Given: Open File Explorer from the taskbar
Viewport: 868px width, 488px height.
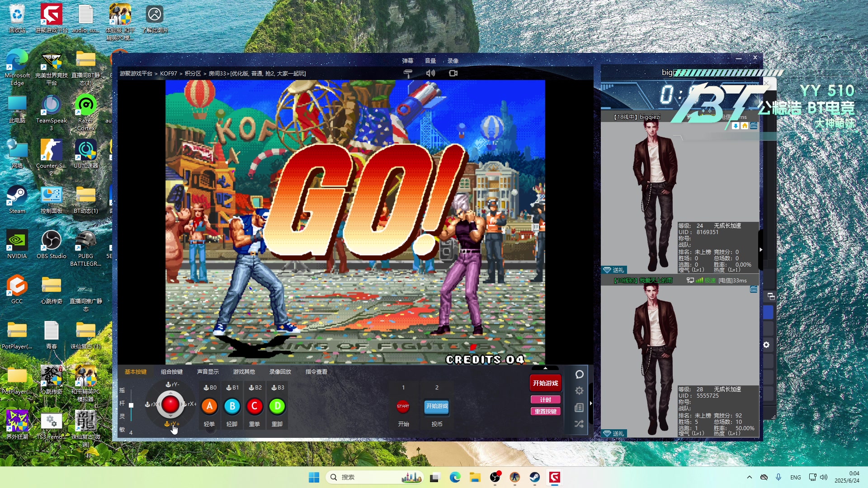Looking at the screenshot, I should [475, 477].
